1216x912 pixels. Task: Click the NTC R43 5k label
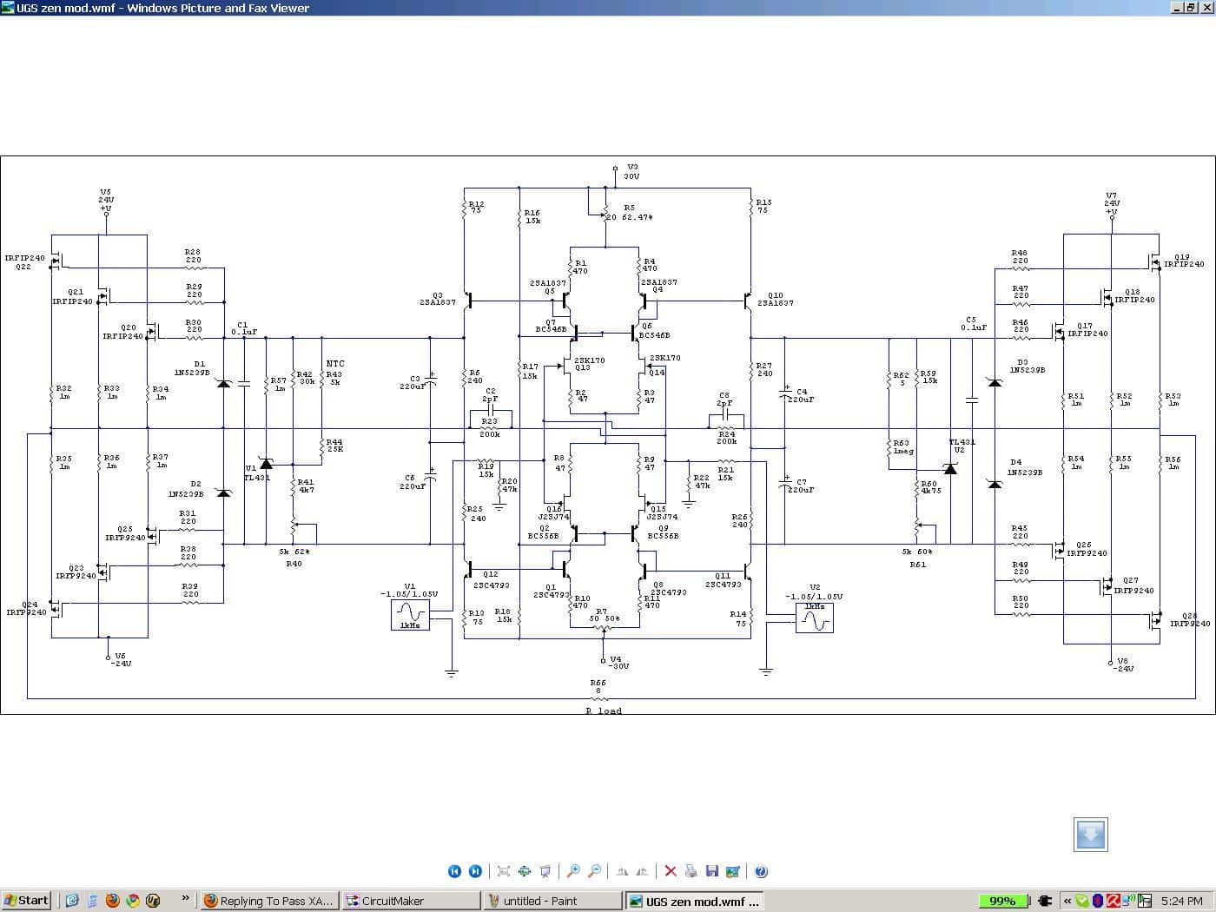pyautogui.click(x=334, y=373)
